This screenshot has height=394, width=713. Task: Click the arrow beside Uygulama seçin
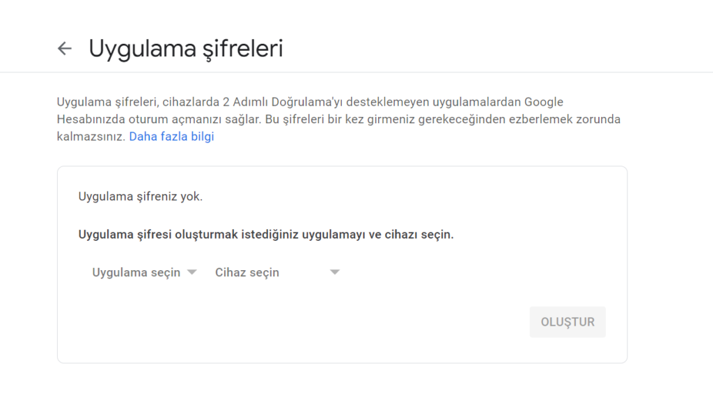[x=192, y=272]
